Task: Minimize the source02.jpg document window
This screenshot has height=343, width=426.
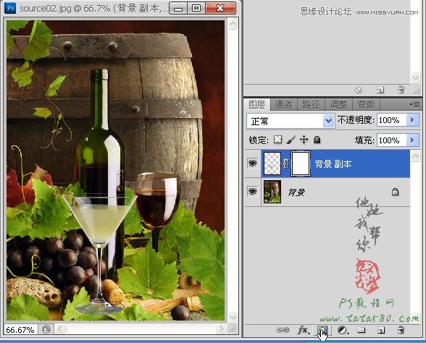Action: coord(178,9)
